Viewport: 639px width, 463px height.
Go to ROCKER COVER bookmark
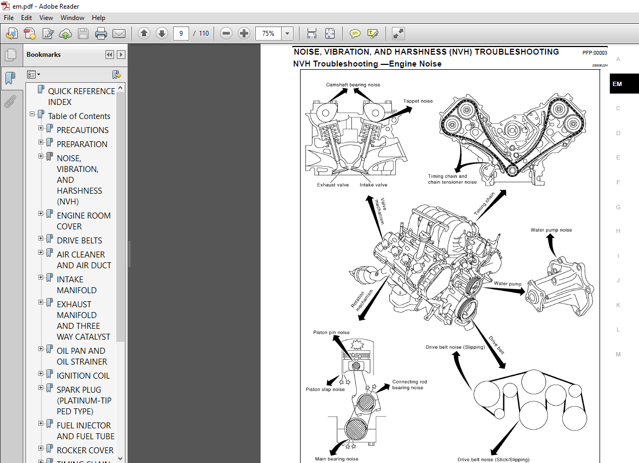point(85,451)
